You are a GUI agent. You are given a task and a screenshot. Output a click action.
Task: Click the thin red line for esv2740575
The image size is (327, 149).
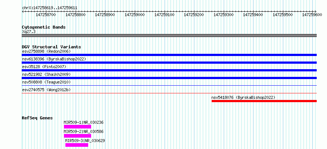click(x=169, y=93)
